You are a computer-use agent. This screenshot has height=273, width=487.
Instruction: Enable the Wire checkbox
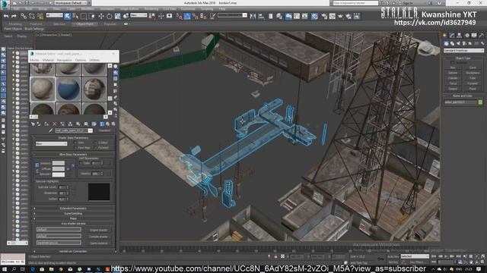pos(75,143)
